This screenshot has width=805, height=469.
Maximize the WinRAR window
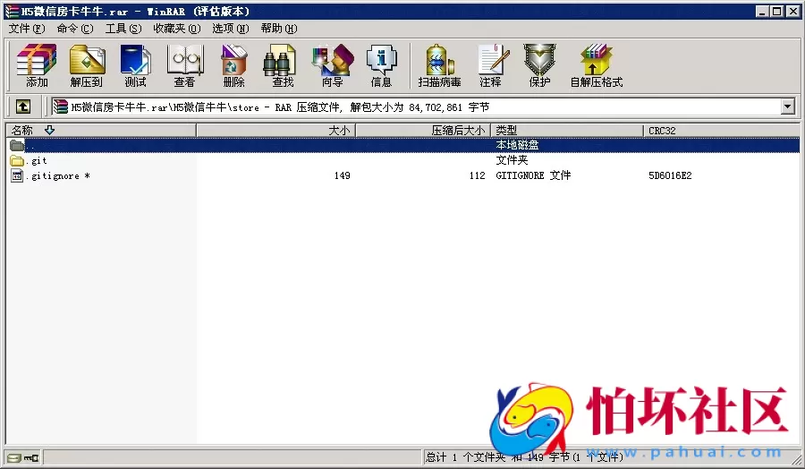coord(777,12)
